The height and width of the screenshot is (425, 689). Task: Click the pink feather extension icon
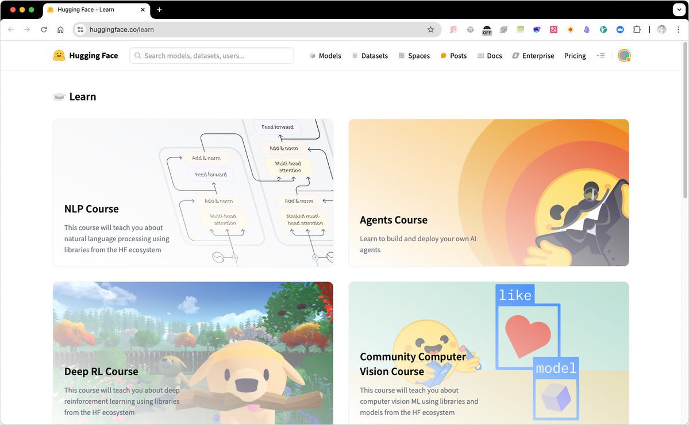453,29
